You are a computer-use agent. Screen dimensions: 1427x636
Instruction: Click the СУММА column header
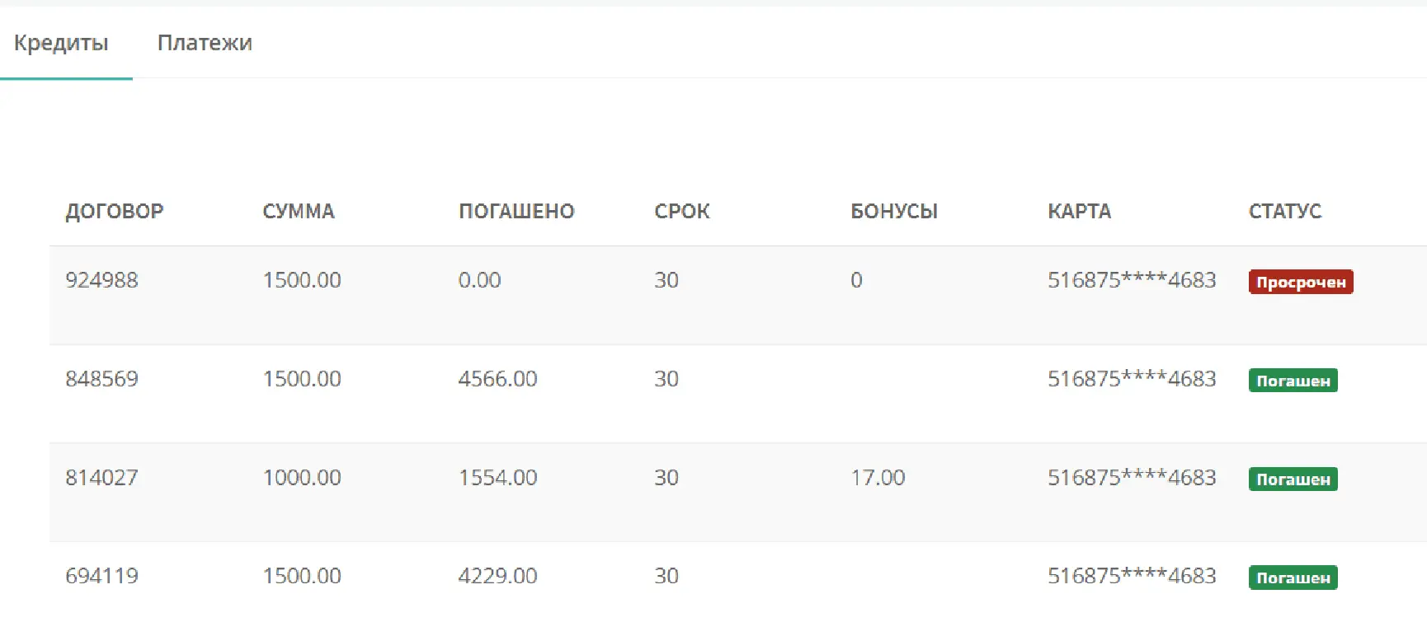(299, 212)
